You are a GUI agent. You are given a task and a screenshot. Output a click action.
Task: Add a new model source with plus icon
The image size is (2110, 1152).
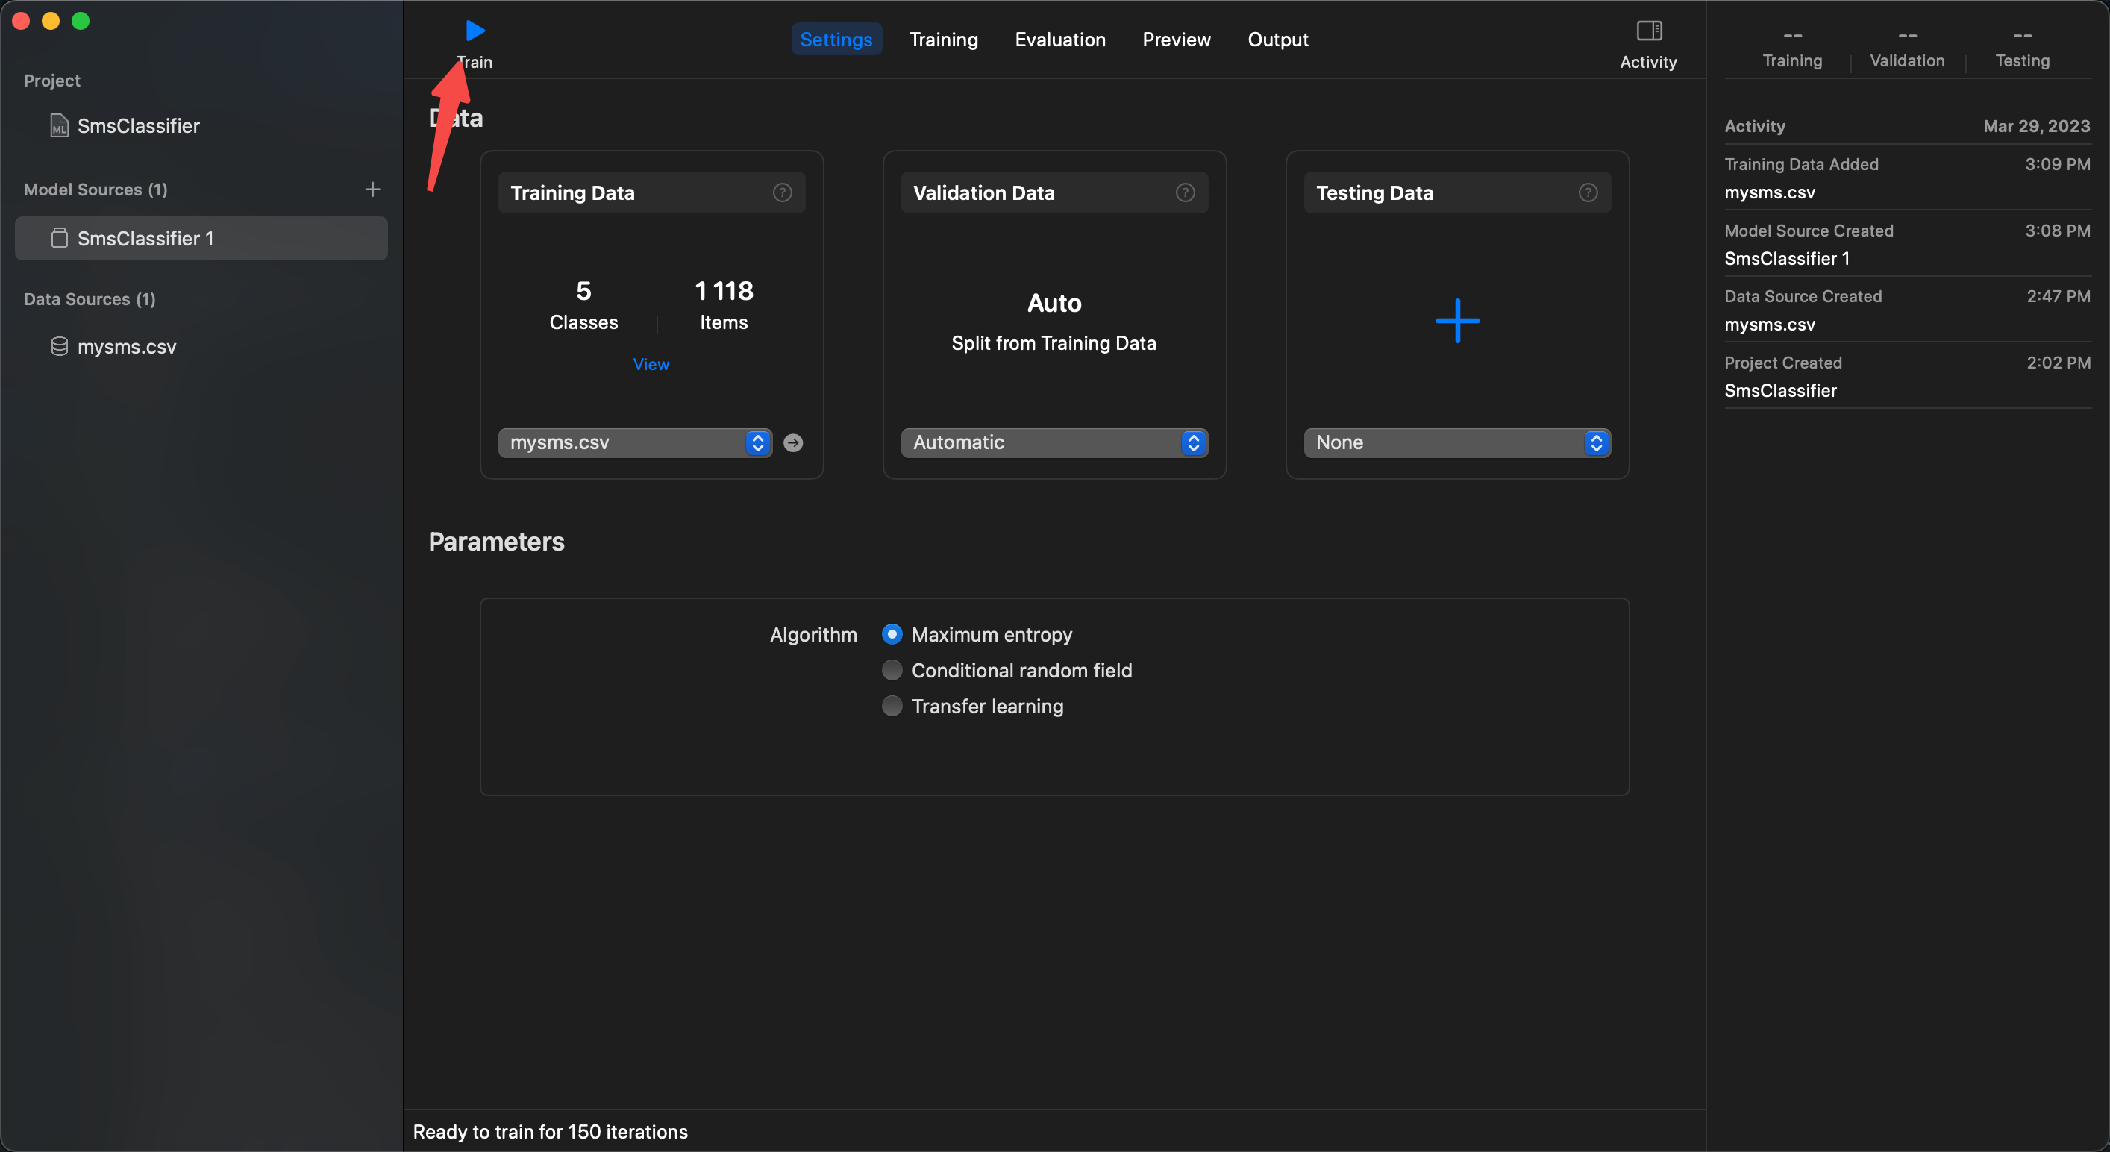click(x=373, y=190)
